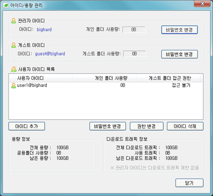The width and height of the screenshot is (213, 196).
Task: Click the guest ID user icon
Action: (x=14, y=45)
